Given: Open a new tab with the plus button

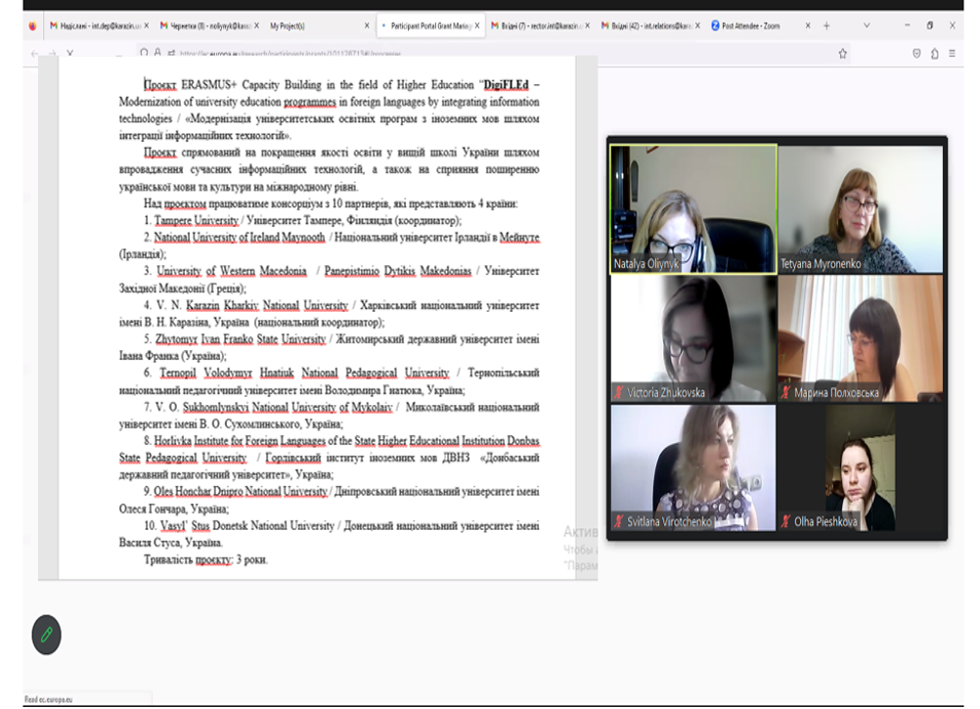Looking at the screenshot, I should click(x=826, y=25).
